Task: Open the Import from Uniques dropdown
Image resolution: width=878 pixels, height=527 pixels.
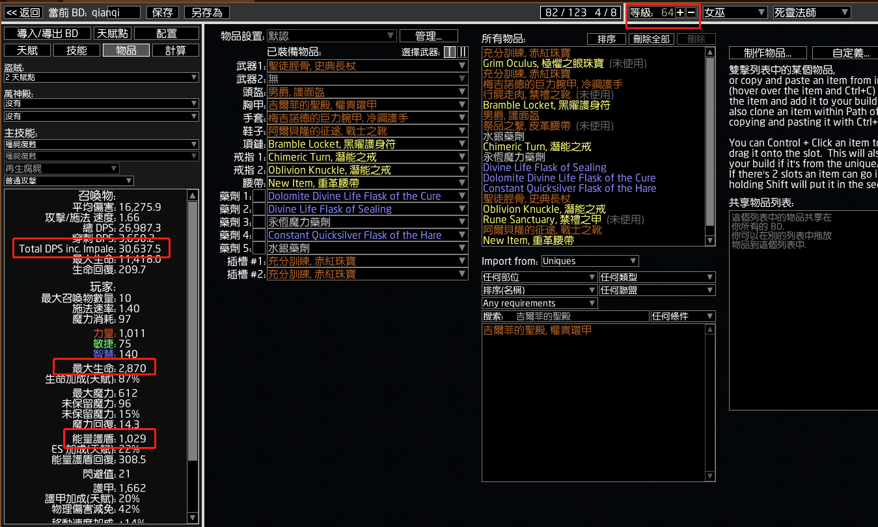Action: click(590, 261)
